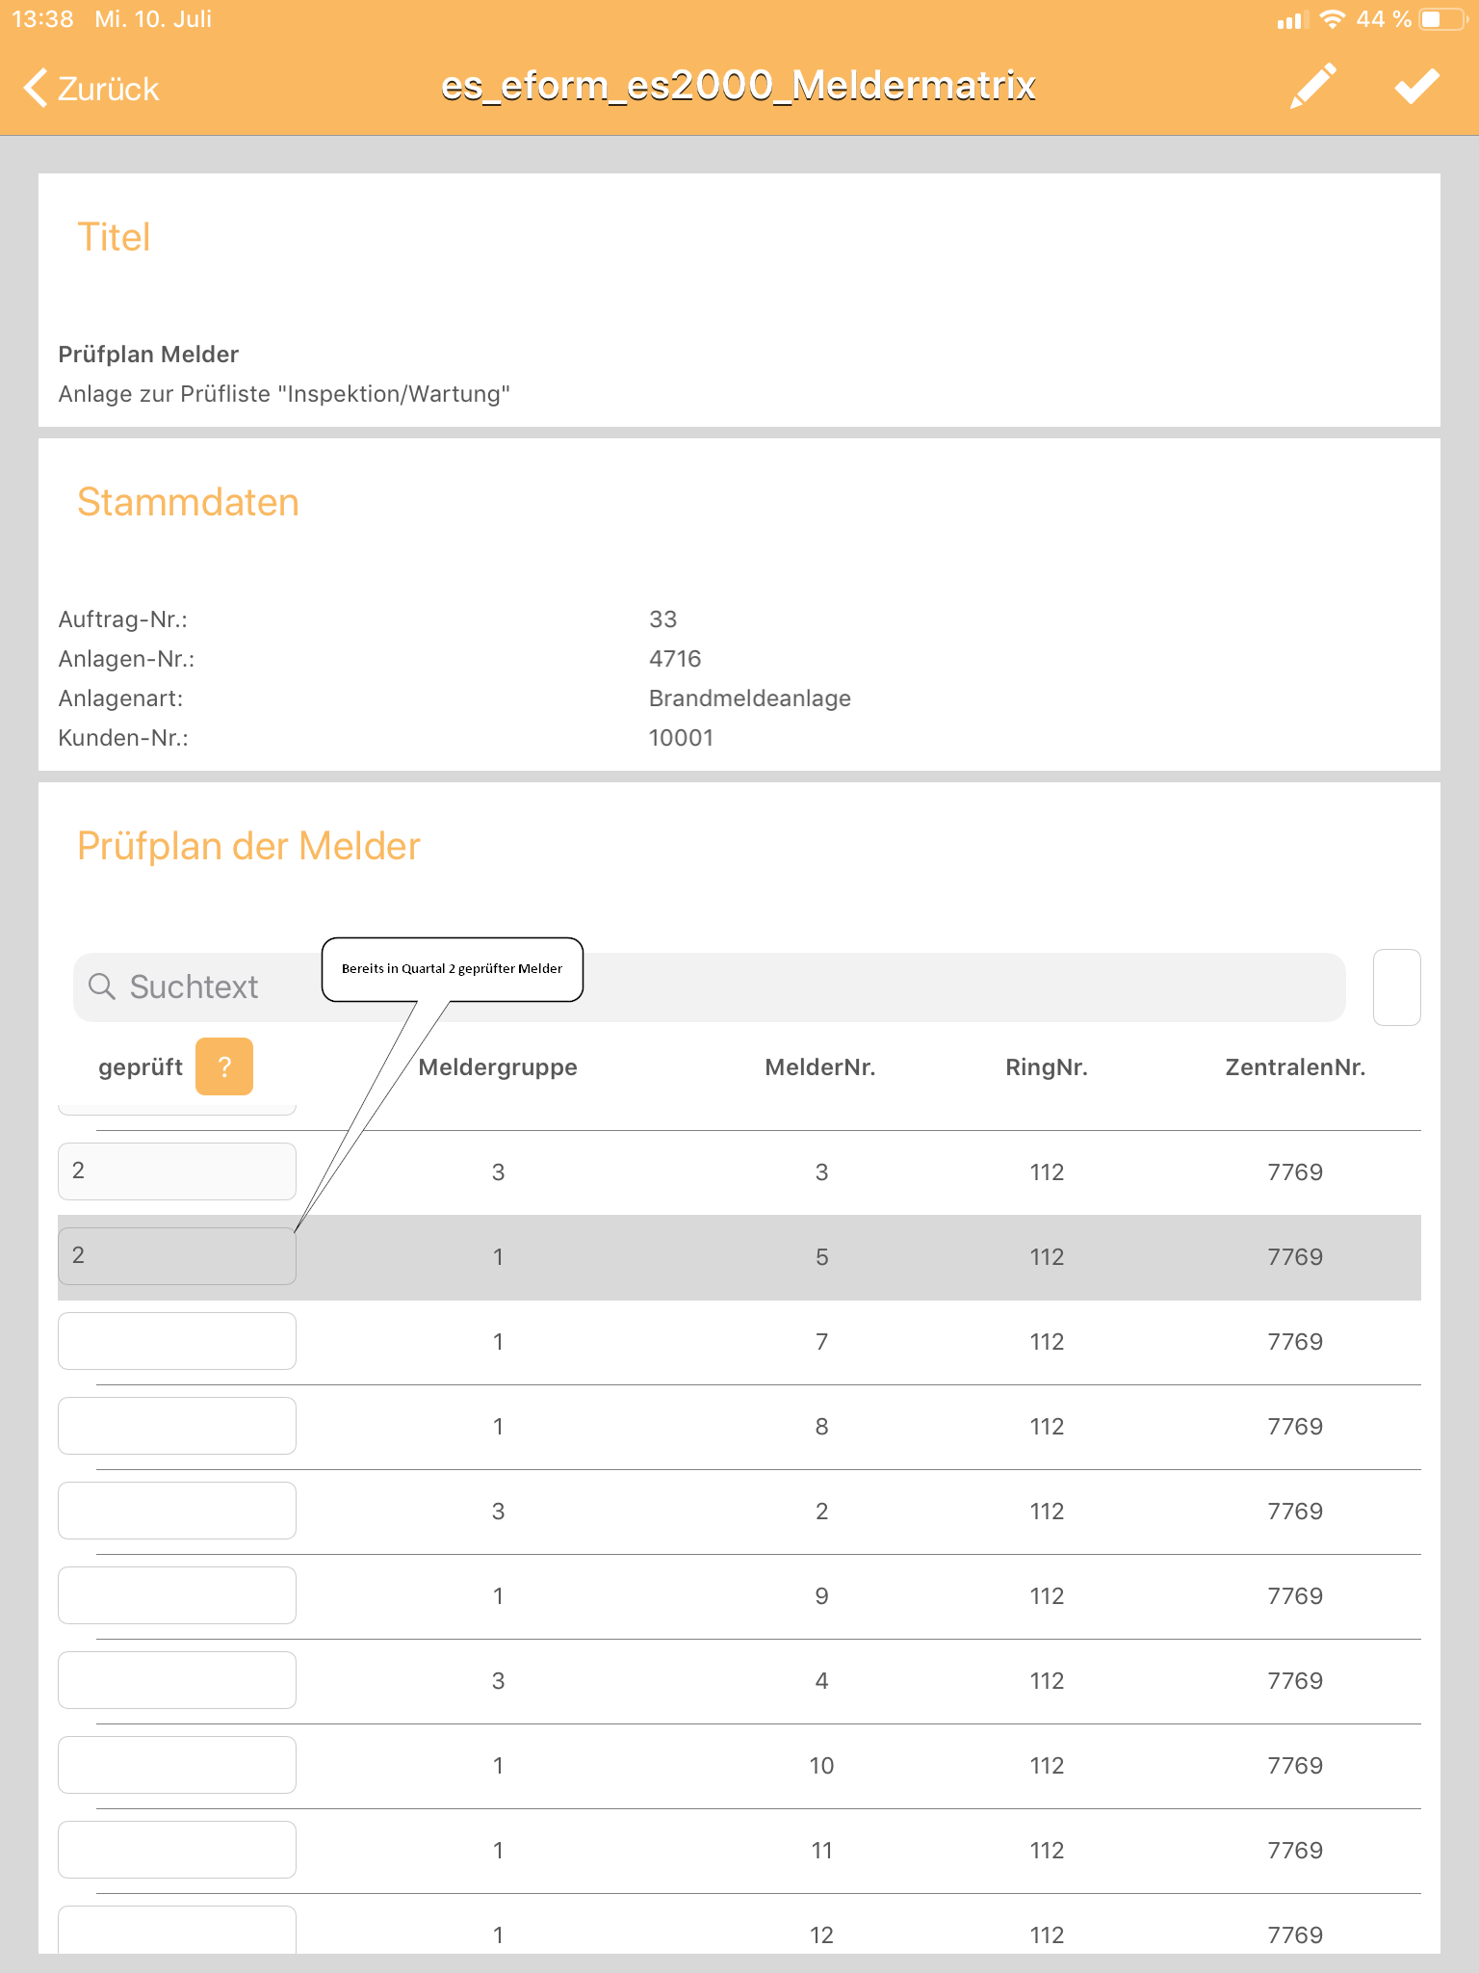Click the Prüfplan der Melder section heading
Image resolution: width=1479 pixels, height=1973 pixels.
click(x=248, y=846)
